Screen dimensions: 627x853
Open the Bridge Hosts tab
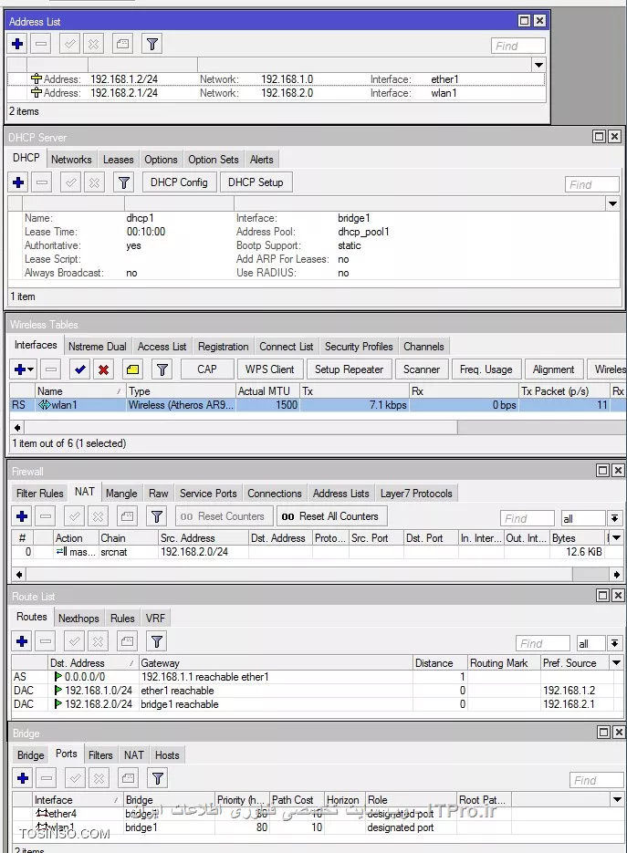(x=167, y=755)
